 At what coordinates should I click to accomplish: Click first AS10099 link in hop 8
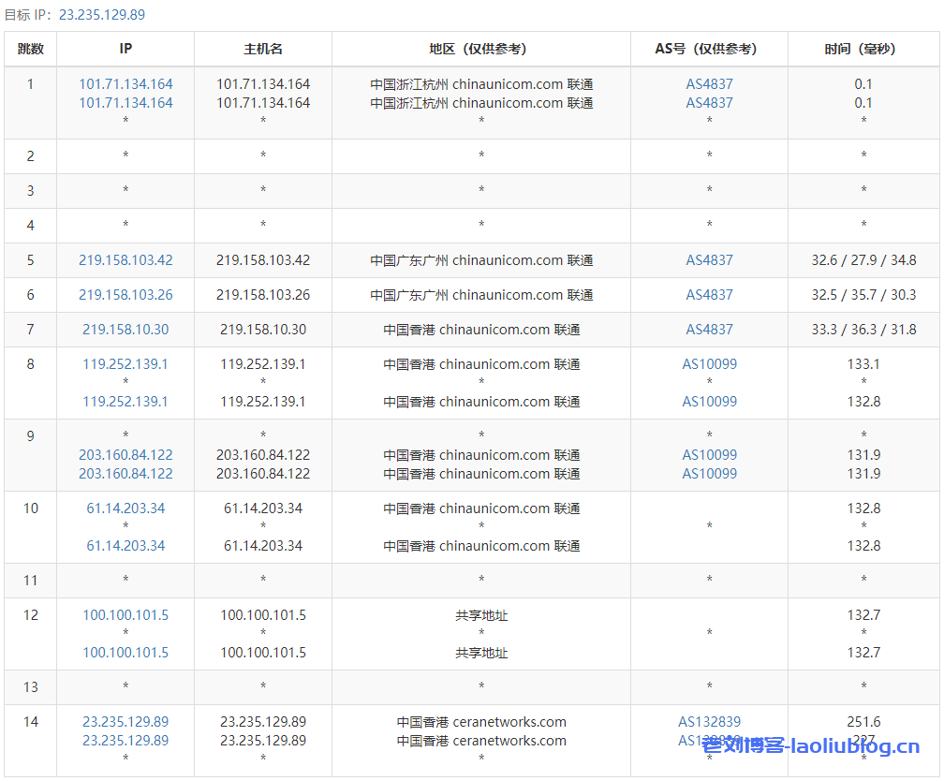709,364
